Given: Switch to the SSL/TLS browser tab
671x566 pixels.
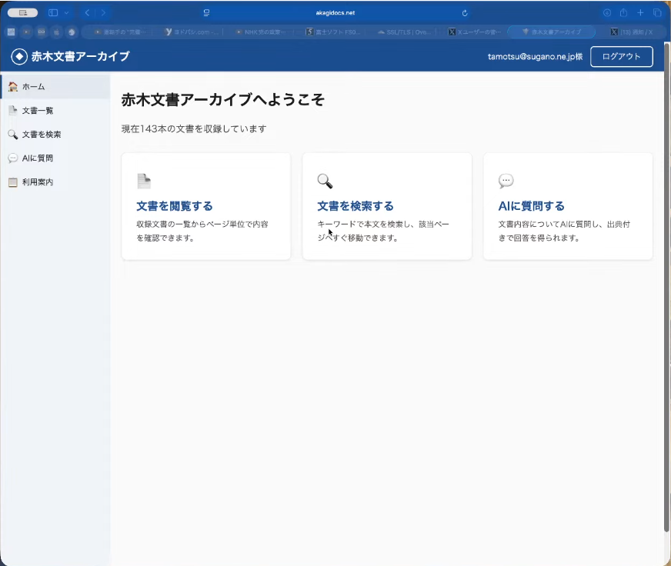Looking at the screenshot, I should pos(406,32).
